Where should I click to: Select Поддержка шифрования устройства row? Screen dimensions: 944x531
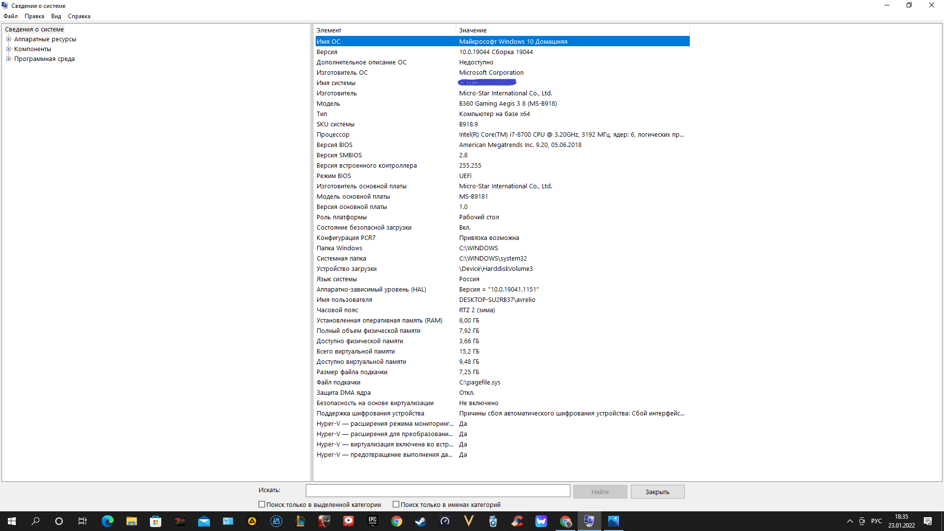502,413
